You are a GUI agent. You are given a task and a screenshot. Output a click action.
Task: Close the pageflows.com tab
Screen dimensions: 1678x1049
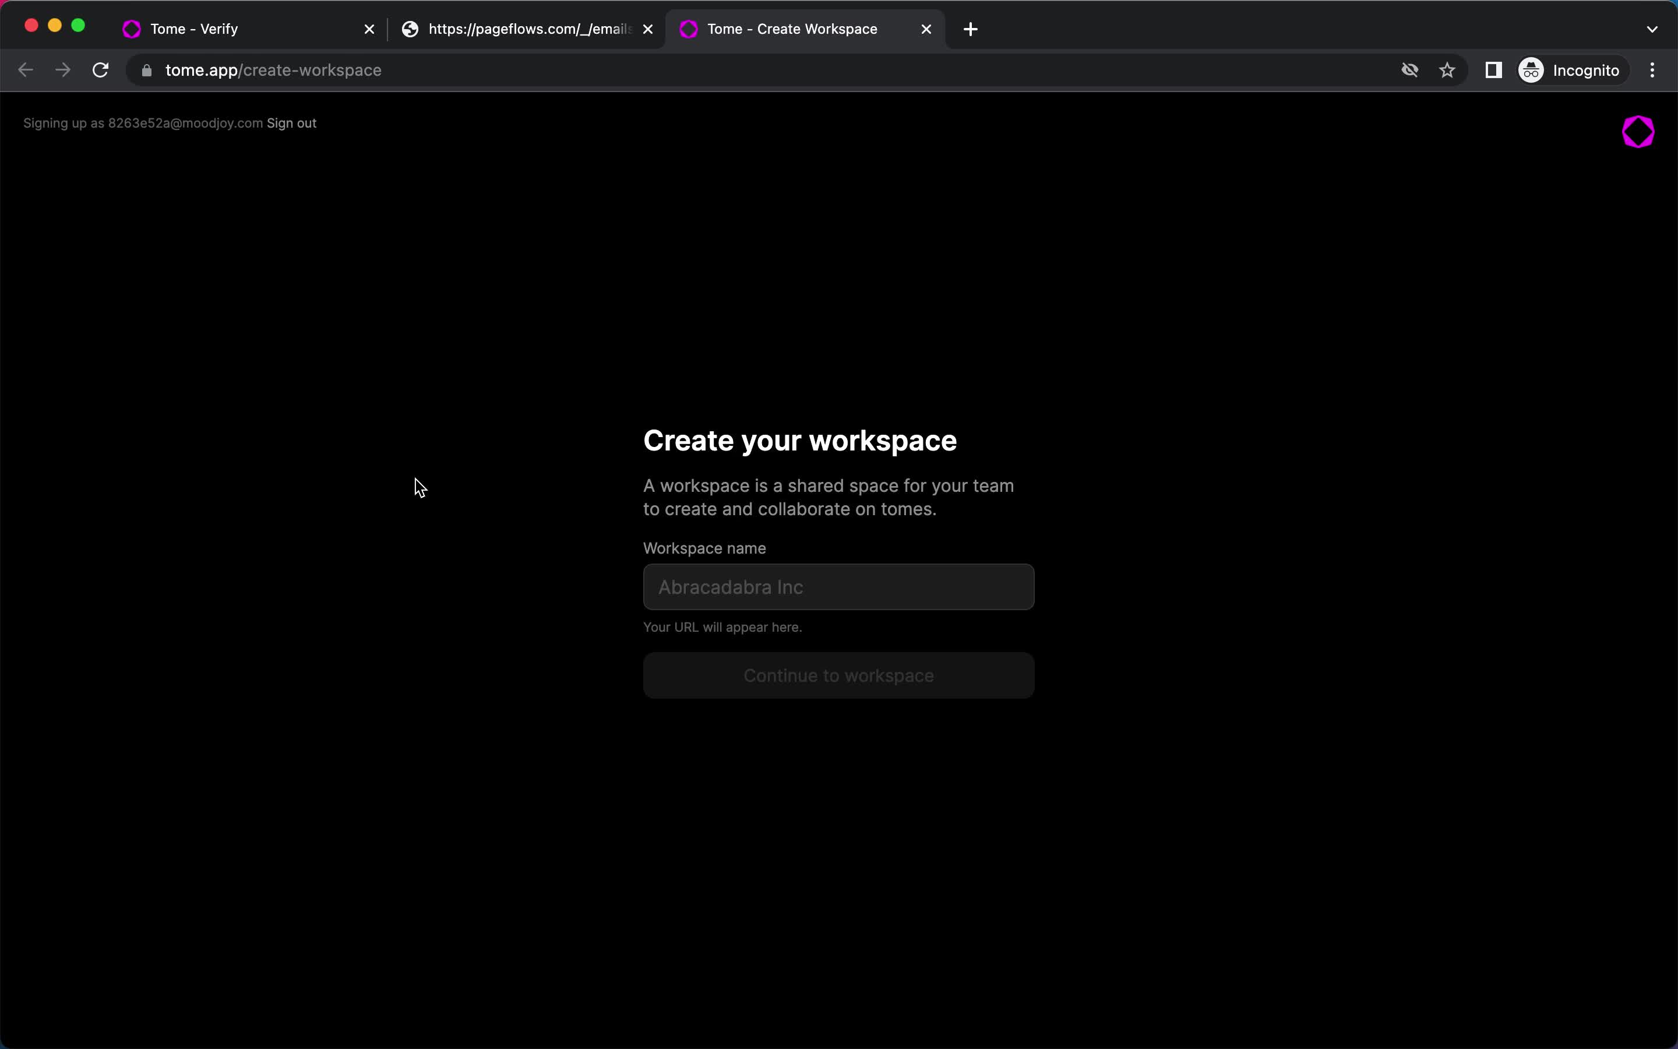pos(648,29)
